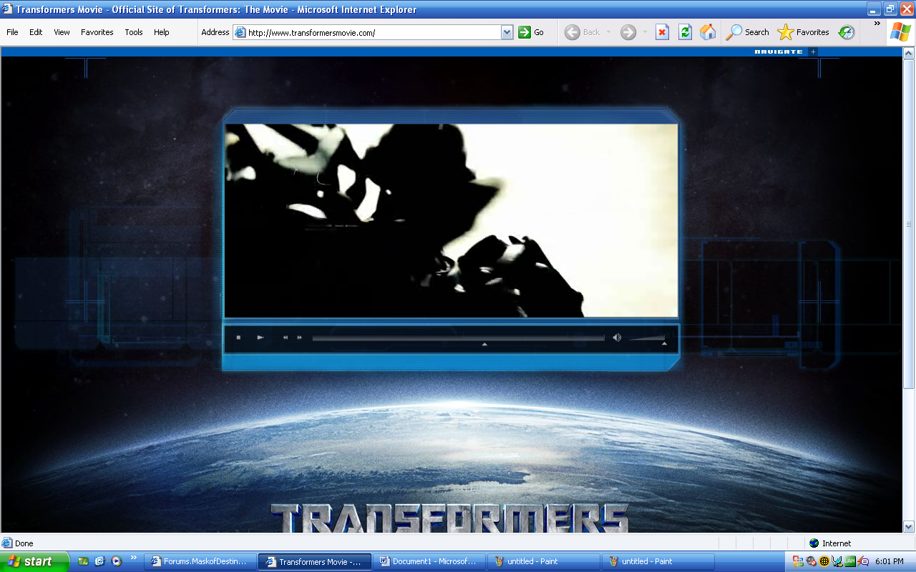Open the Forward history dropdown arrow
The height and width of the screenshot is (572, 916).
click(644, 32)
